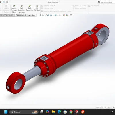The height and width of the screenshot is (115, 115).
Task: Click the command prompt icon beside Search Commands
Action: click(99, 2)
